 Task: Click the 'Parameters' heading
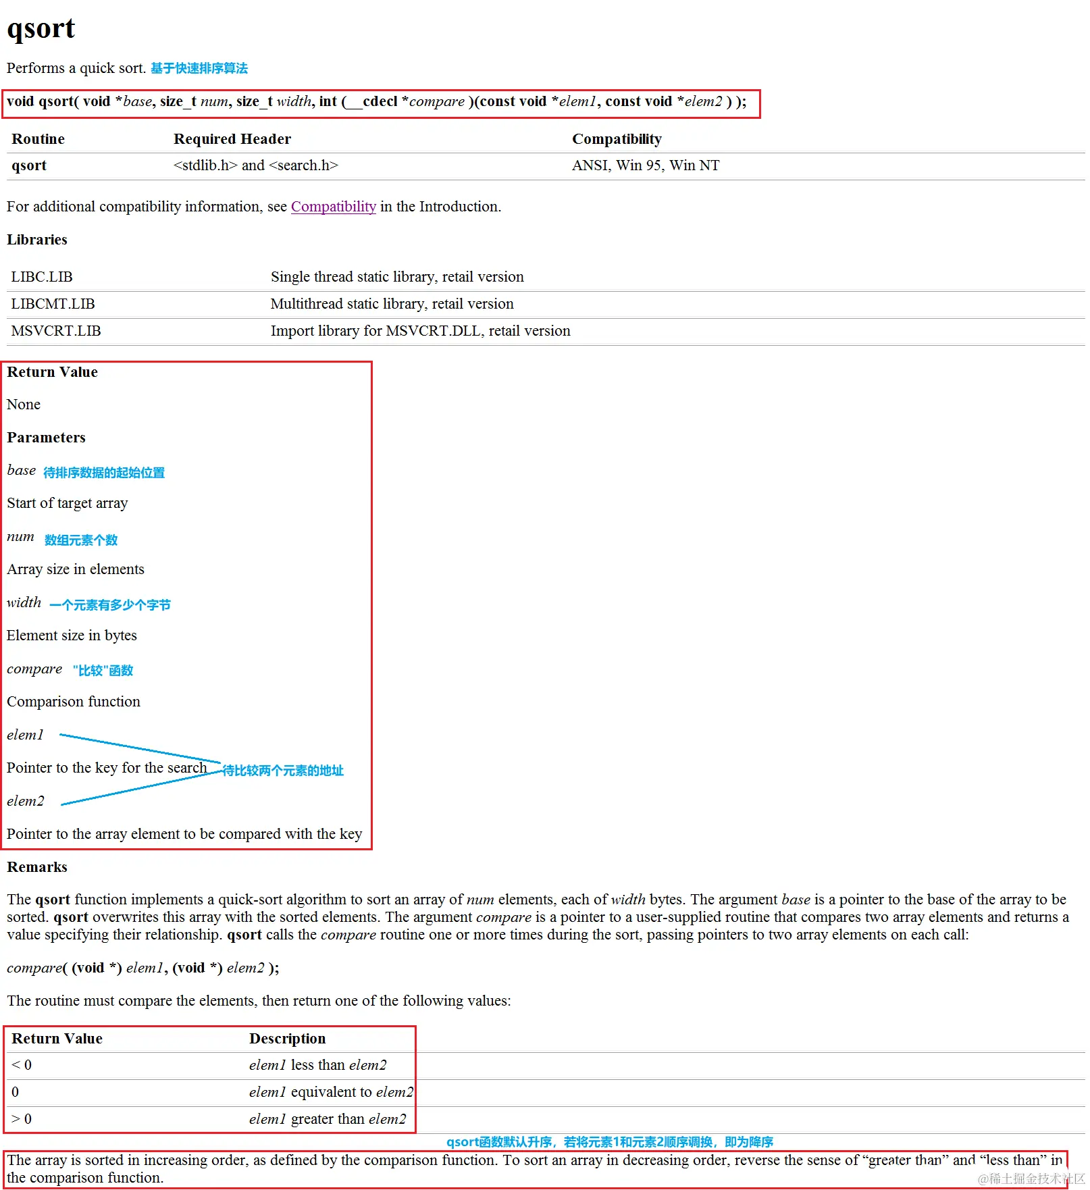click(x=46, y=438)
